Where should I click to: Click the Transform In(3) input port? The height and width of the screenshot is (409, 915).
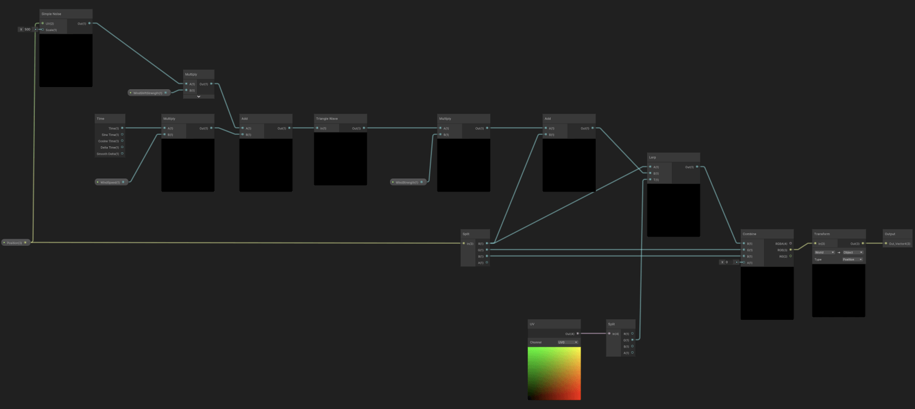pyautogui.click(x=815, y=244)
